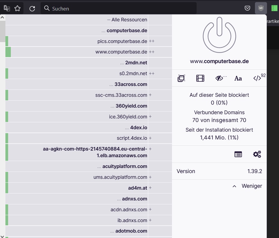279x238 pixels.
Task: Select ums.acuityplatform.com row
Action: [89, 177]
